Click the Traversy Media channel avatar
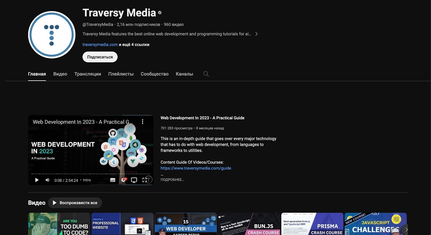 click(x=52, y=35)
